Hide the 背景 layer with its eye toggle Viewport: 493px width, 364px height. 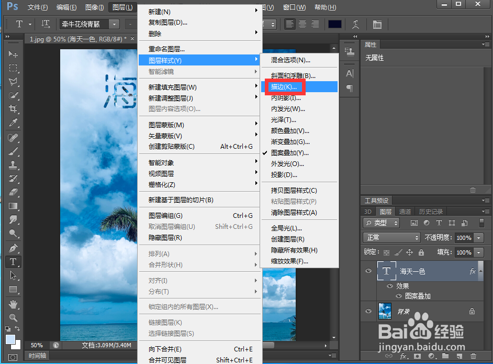click(368, 312)
